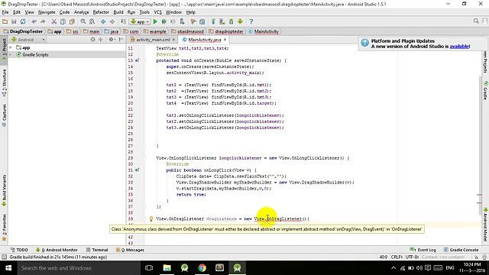Screen dimensions: 489x275
Task: Click the override gutter icon on line 31
Action: pos(137,170)
